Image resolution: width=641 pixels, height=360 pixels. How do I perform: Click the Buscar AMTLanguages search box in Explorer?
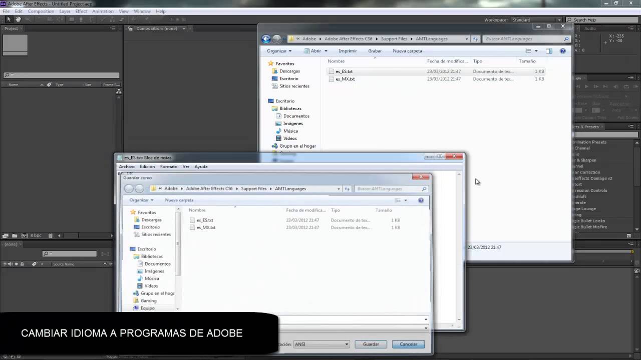[527, 38]
